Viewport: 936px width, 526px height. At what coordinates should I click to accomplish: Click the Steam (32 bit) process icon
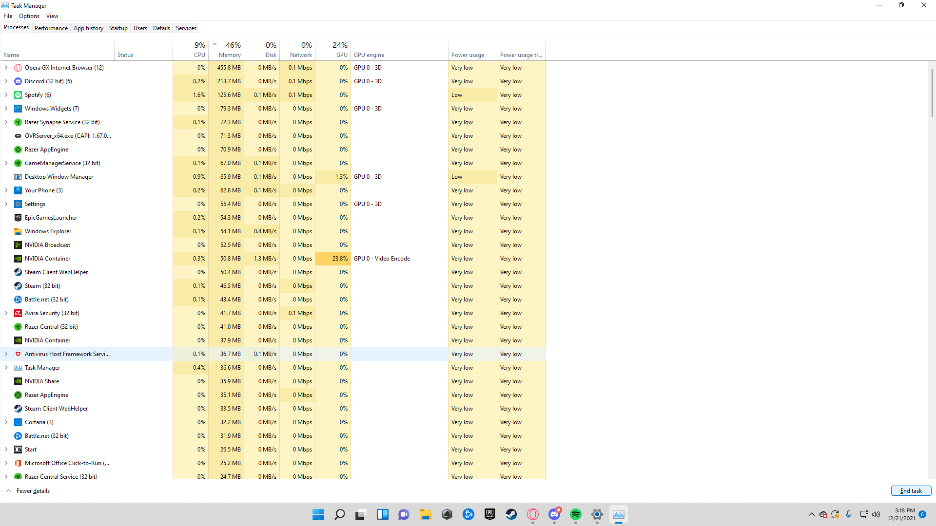(18, 286)
